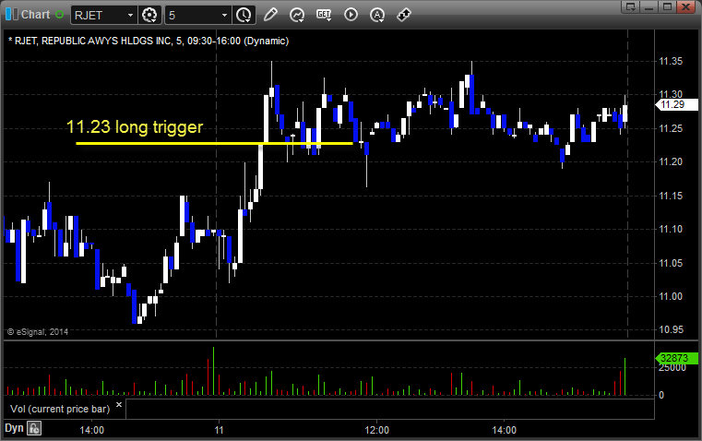The width and height of the screenshot is (702, 441).
Task: Expand the RJET symbol dropdown
Action: pyautogui.click(x=130, y=15)
